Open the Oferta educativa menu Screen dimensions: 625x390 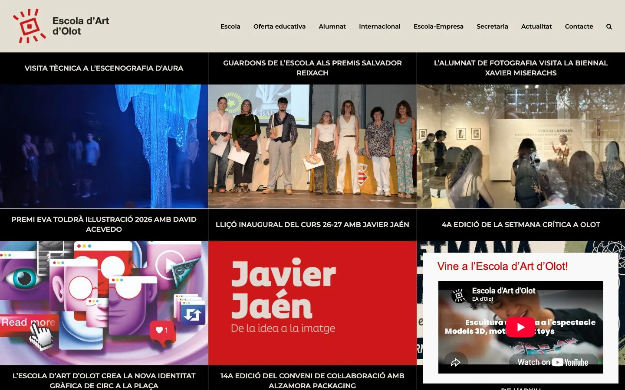[280, 26]
